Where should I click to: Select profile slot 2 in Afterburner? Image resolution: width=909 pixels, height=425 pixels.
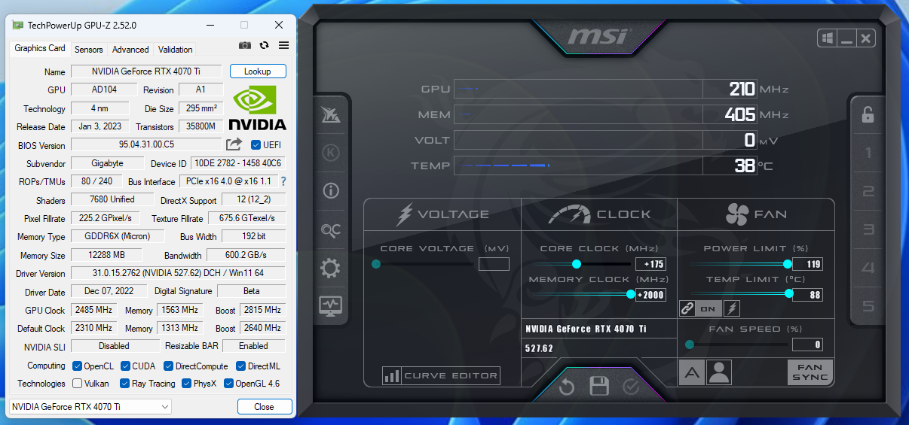coord(868,192)
